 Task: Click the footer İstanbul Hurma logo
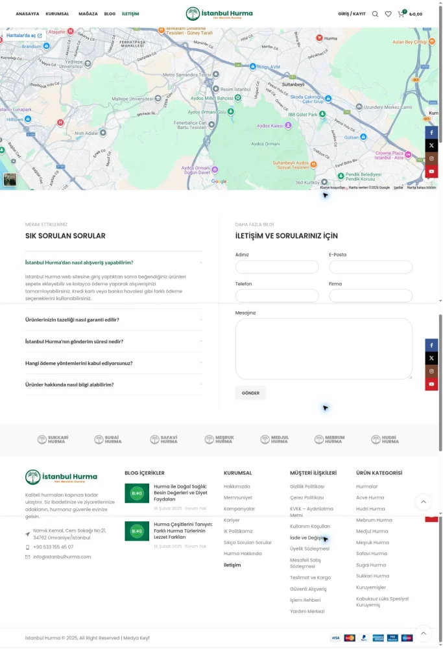pyautogui.click(x=61, y=477)
